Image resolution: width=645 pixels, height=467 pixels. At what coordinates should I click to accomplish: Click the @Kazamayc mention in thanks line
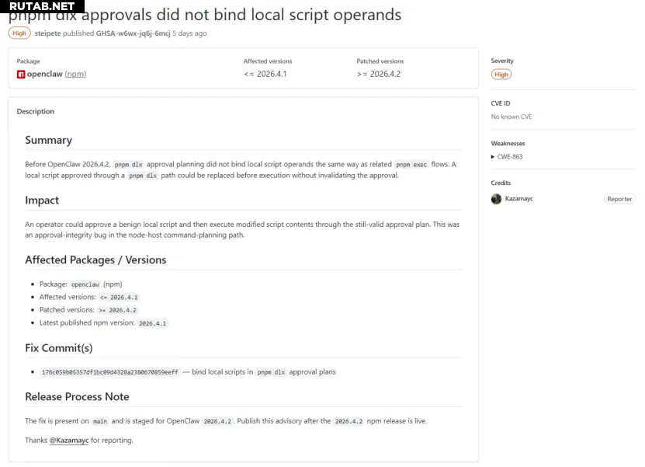click(x=69, y=441)
